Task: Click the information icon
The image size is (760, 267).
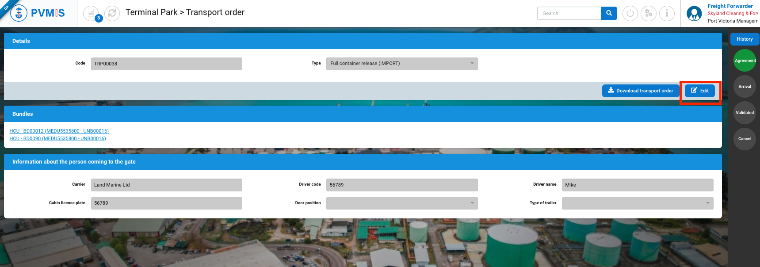Action: click(x=667, y=13)
